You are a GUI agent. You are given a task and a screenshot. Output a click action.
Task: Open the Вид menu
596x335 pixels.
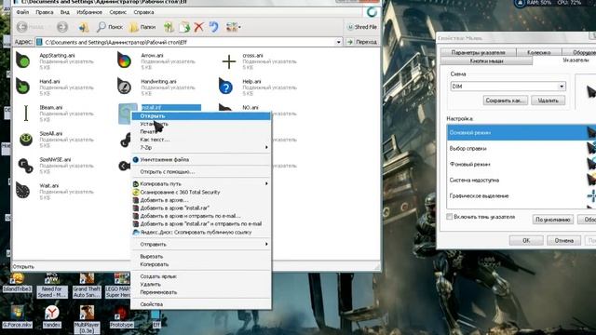pos(64,12)
